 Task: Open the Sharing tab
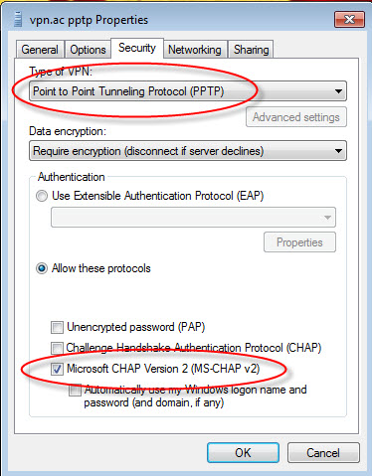[252, 50]
